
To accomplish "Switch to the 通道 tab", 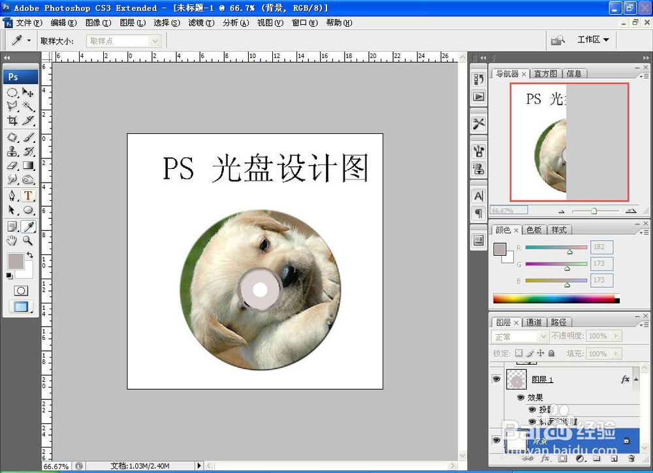I will [x=535, y=322].
